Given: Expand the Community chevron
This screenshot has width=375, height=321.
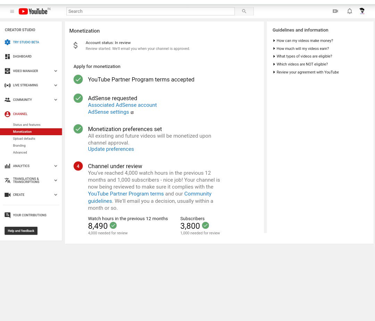Looking at the screenshot, I should coord(56,100).
